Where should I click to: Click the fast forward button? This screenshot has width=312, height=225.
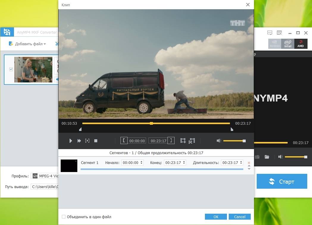79,141
